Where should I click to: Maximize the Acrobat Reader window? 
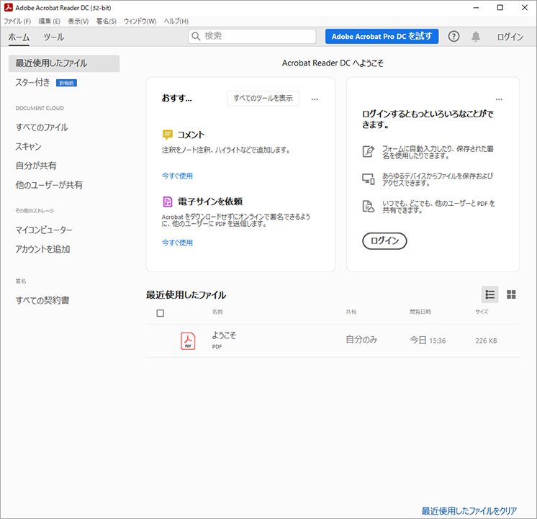tap(500, 7)
